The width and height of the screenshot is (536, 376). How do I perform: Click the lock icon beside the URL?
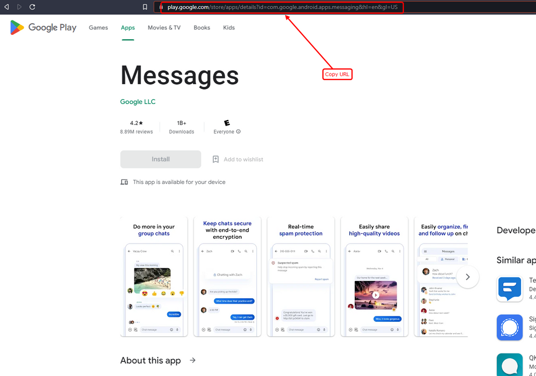(x=161, y=7)
